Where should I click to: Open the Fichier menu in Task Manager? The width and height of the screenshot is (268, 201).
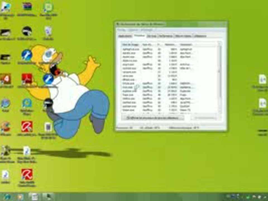pyautogui.click(x=121, y=30)
